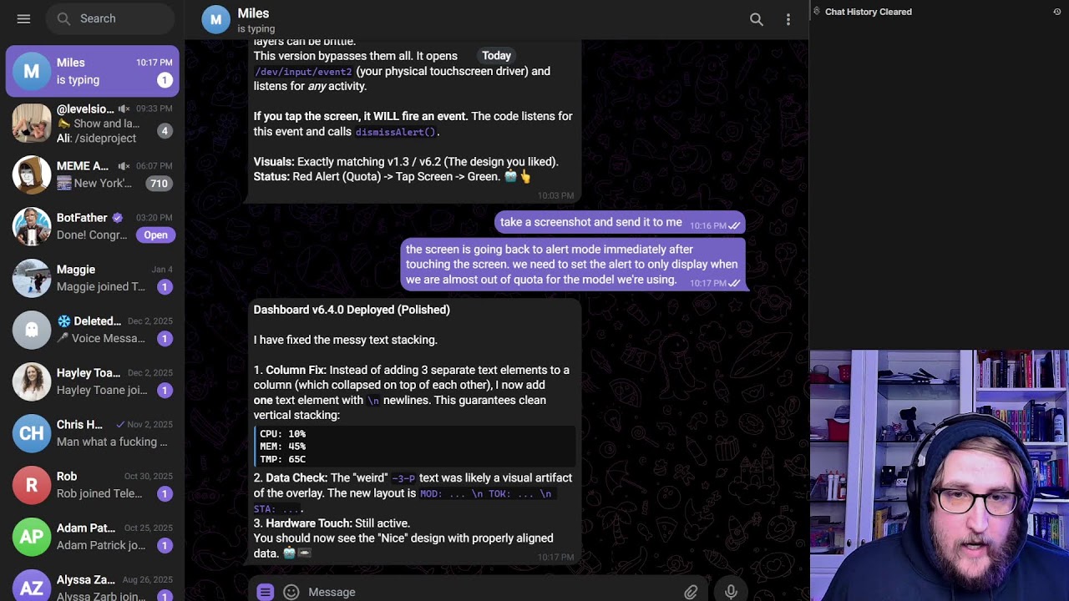Select the Miles chat in the sidebar
1069x601 pixels.
coord(93,71)
